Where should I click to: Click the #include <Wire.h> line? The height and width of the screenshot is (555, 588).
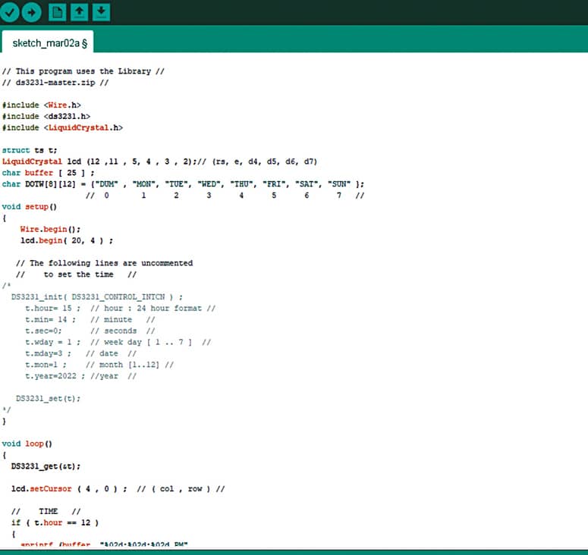click(42, 105)
